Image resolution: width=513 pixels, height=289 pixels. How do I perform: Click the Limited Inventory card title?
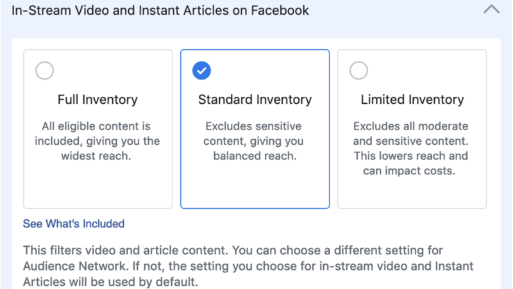coord(412,100)
